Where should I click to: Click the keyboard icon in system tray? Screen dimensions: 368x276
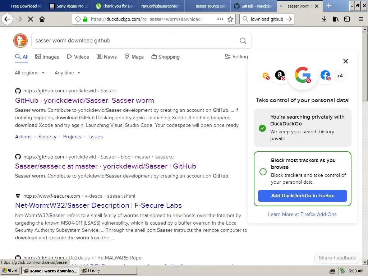click(x=332, y=271)
